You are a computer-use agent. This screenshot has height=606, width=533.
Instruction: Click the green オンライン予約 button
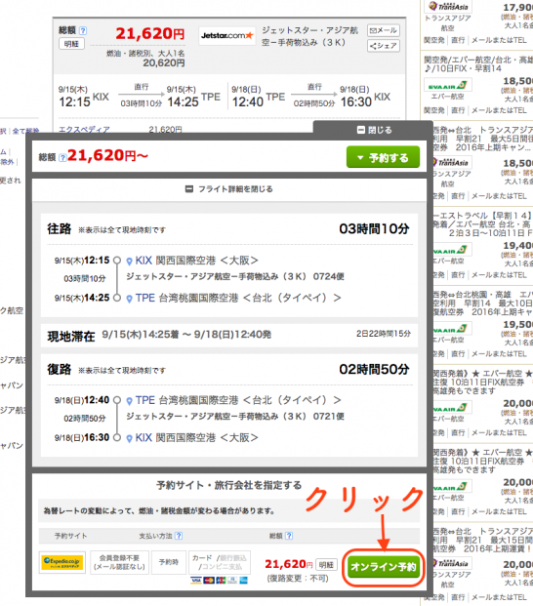383,567
